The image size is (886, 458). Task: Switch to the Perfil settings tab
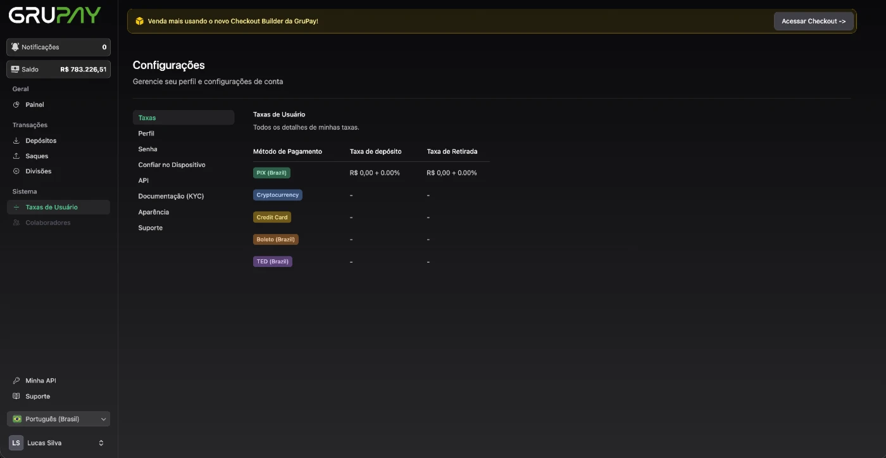[x=146, y=133]
